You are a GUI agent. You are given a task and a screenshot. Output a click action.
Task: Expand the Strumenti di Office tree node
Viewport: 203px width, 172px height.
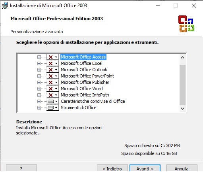click(x=39, y=108)
